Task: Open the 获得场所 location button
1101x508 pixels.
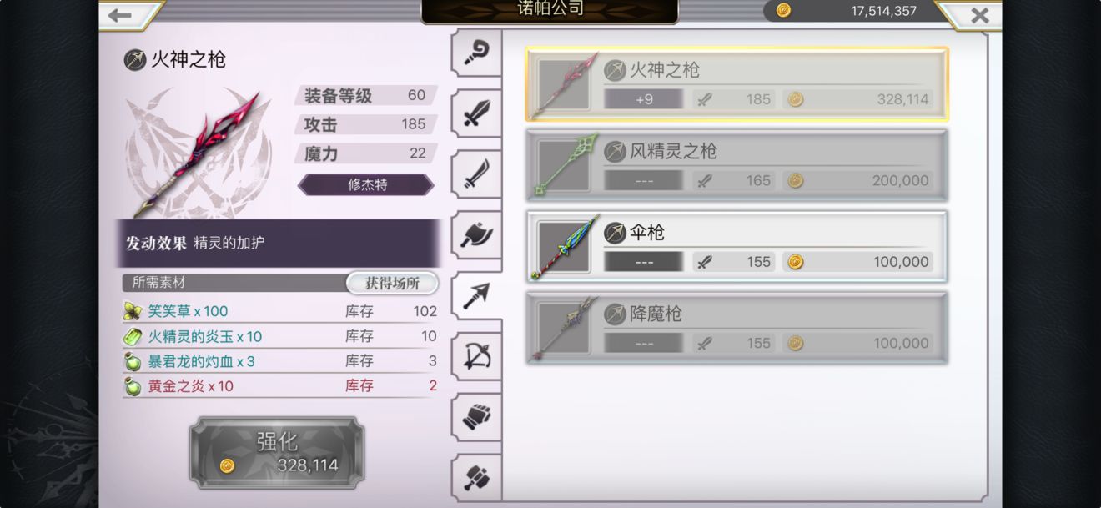Action: tap(392, 283)
